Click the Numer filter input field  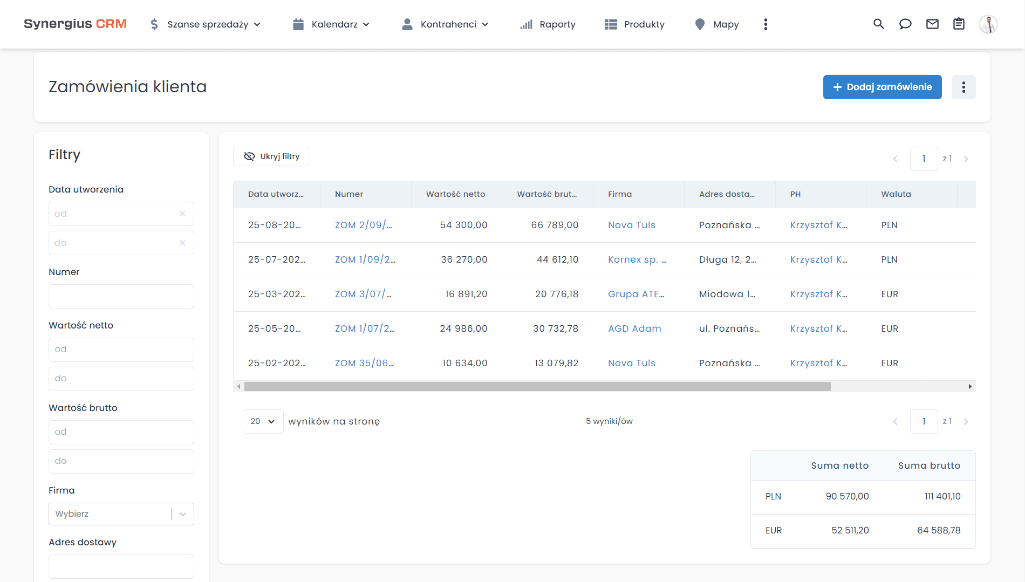click(x=121, y=296)
